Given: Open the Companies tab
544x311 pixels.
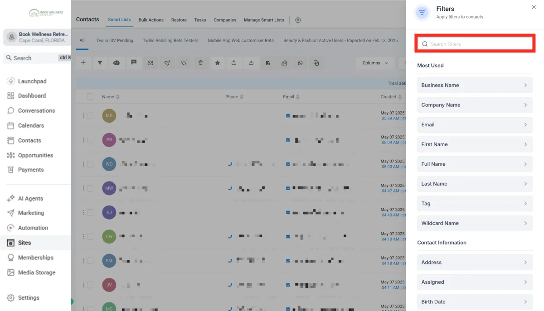Looking at the screenshot, I should [x=225, y=20].
